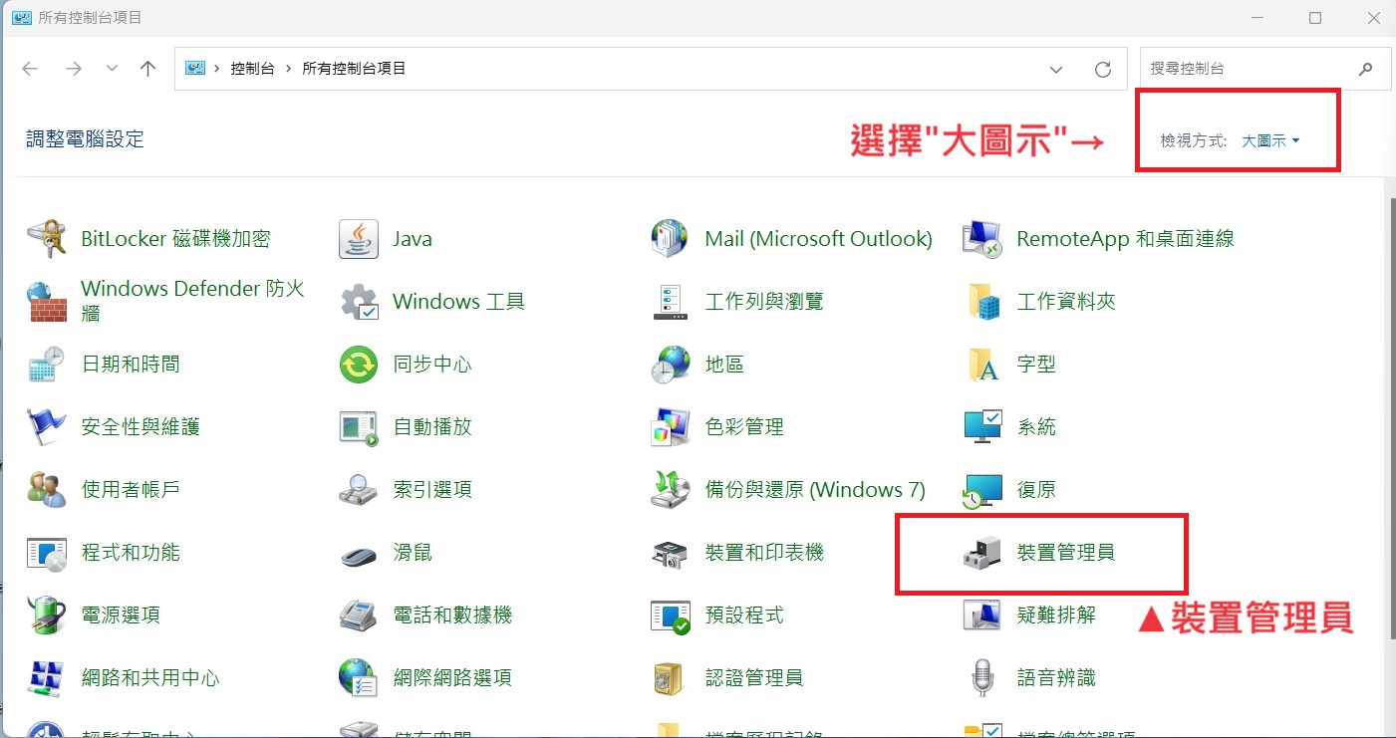
Task: Open the BitLocker 磁碟機加密 icon
Action: tap(47, 239)
